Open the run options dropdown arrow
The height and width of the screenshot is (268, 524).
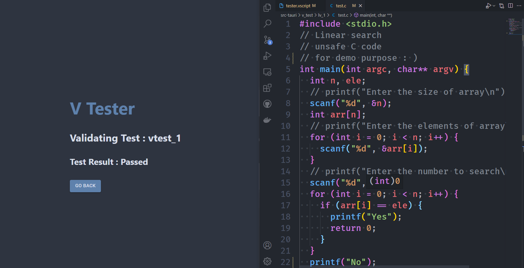(494, 6)
